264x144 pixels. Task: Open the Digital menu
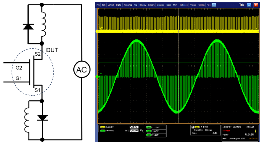(x=119, y=5)
